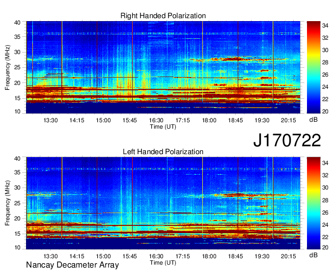
Task: Click the 24 dB colorbar value on the Left Handed plot
Action: tap(325, 225)
